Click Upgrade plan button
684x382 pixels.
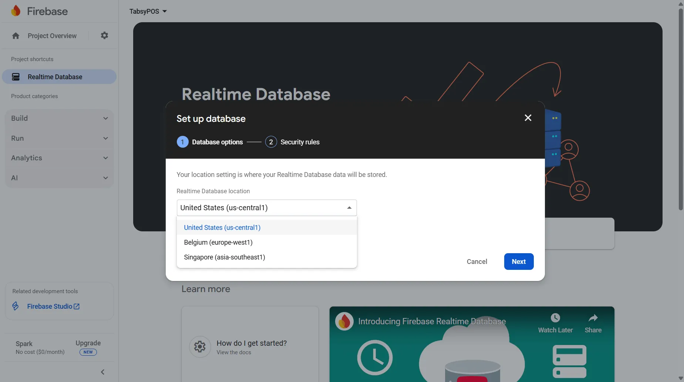point(88,343)
